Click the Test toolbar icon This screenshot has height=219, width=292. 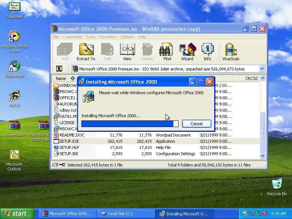tap(107, 52)
